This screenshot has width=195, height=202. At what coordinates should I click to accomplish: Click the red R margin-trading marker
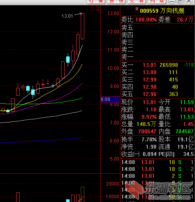(137, 9)
